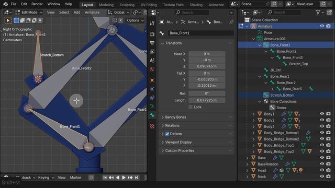Screen dimensions: 335x188
Task: Open the Scene properties tab
Action: [152, 61]
